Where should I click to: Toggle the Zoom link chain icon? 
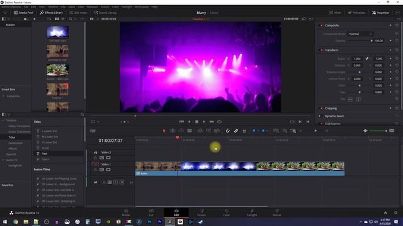coord(367,58)
